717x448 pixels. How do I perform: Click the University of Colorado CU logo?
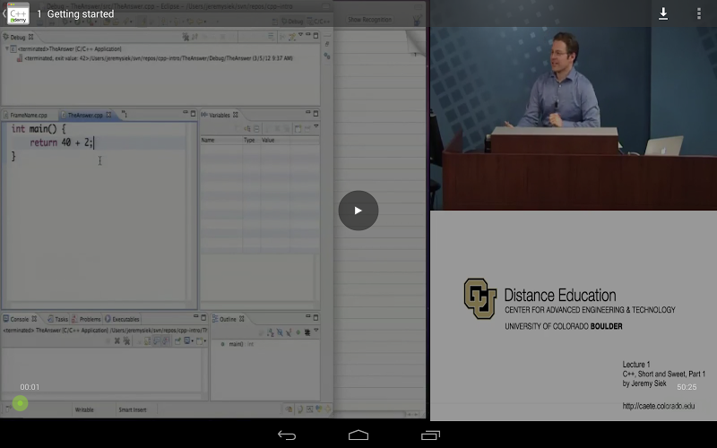coord(479,298)
